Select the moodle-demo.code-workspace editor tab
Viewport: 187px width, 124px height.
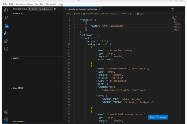click(x=83, y=9)
